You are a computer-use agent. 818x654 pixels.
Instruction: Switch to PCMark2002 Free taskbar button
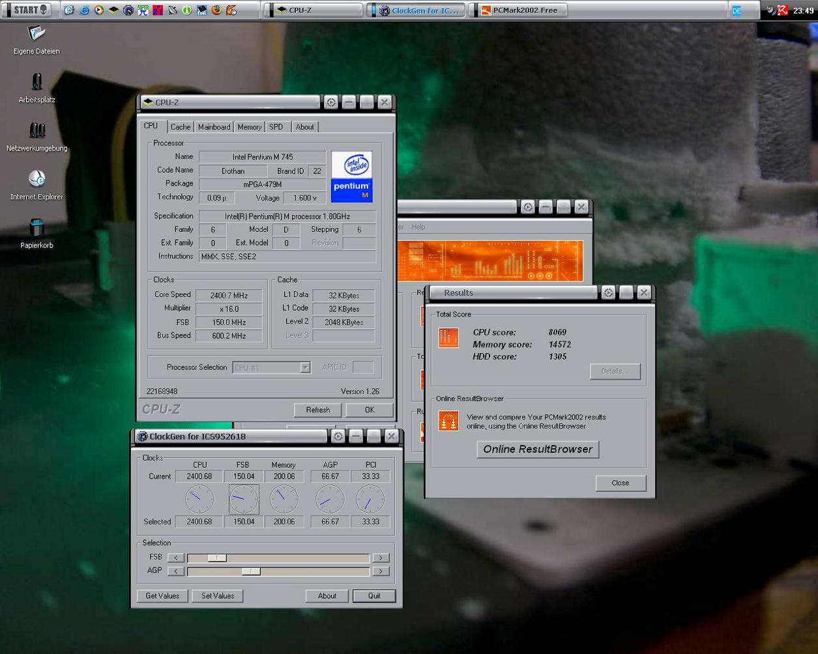(x=518, y=10)
